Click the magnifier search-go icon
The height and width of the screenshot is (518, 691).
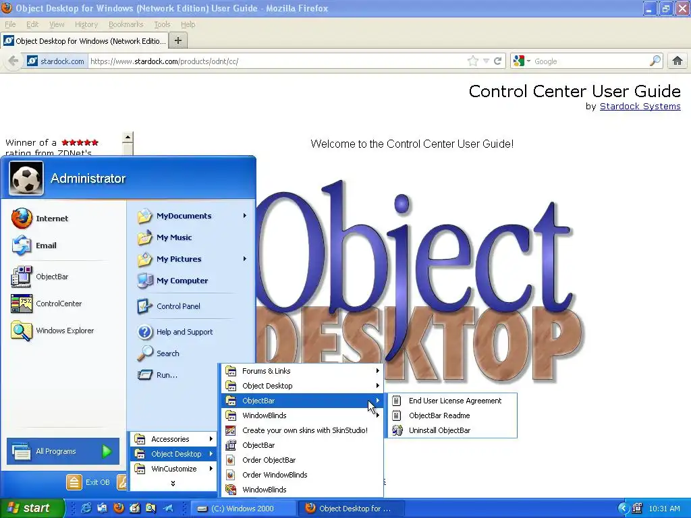655,61
